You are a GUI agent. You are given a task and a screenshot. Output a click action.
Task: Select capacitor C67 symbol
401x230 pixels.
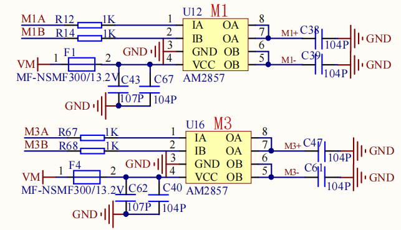pos(150,90)
